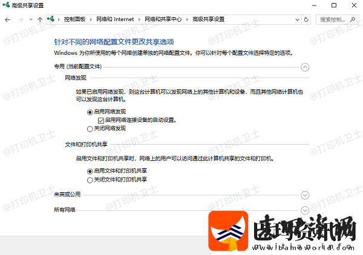Open the 控制面板 breadcrumb
363x255 pixels.
74,19
